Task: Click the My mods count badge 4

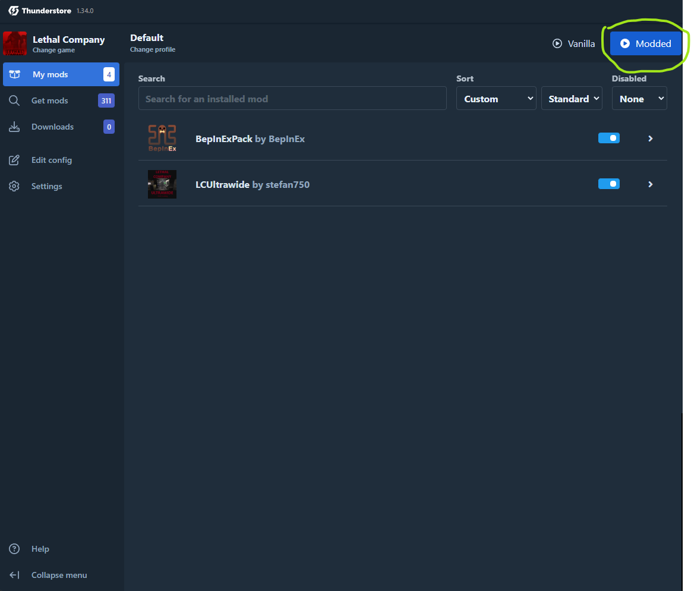Action: click(109, 74)
